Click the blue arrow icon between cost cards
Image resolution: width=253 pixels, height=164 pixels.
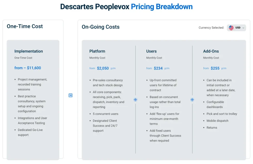point(70,95)
